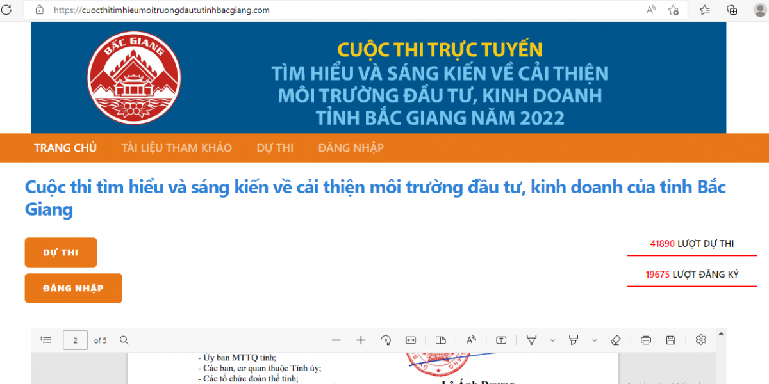Open the PDF search magnifier icon
Screen dimensions: 769x384
pyautogui.click(x=124, y=340)
